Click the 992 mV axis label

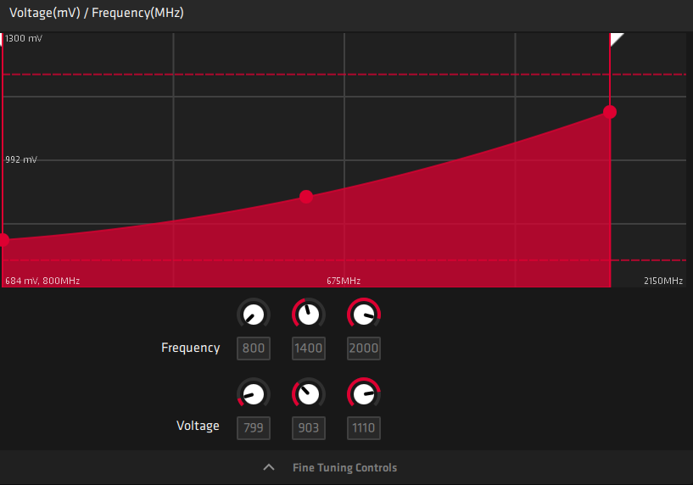coord(21,159)
